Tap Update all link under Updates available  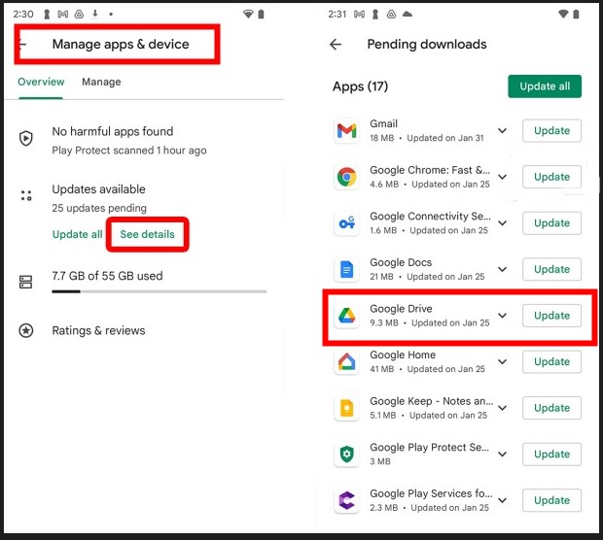pyautogui.click(x=77, y=234)
